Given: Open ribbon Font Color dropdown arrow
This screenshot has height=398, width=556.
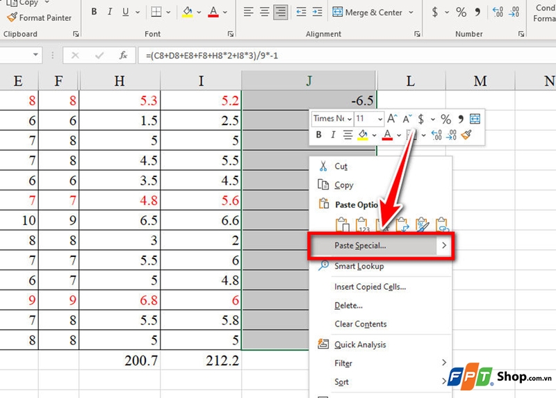Looking at the screenshot, I should (225, 13).
